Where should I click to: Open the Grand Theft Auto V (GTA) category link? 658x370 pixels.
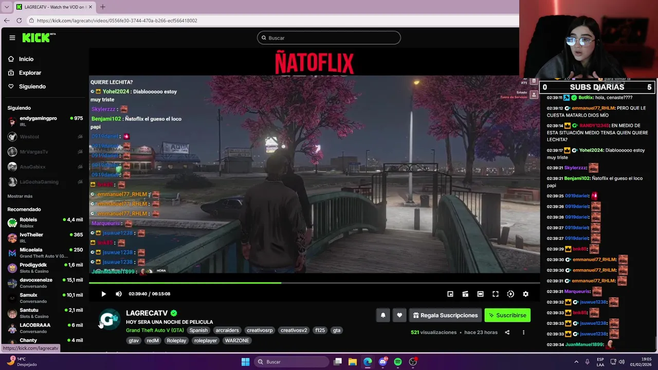click(x=155, y=330)
